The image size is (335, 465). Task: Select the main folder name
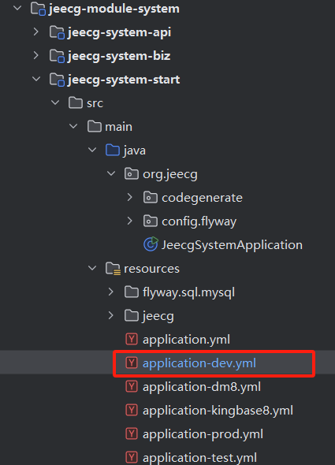tap(119, 127)
